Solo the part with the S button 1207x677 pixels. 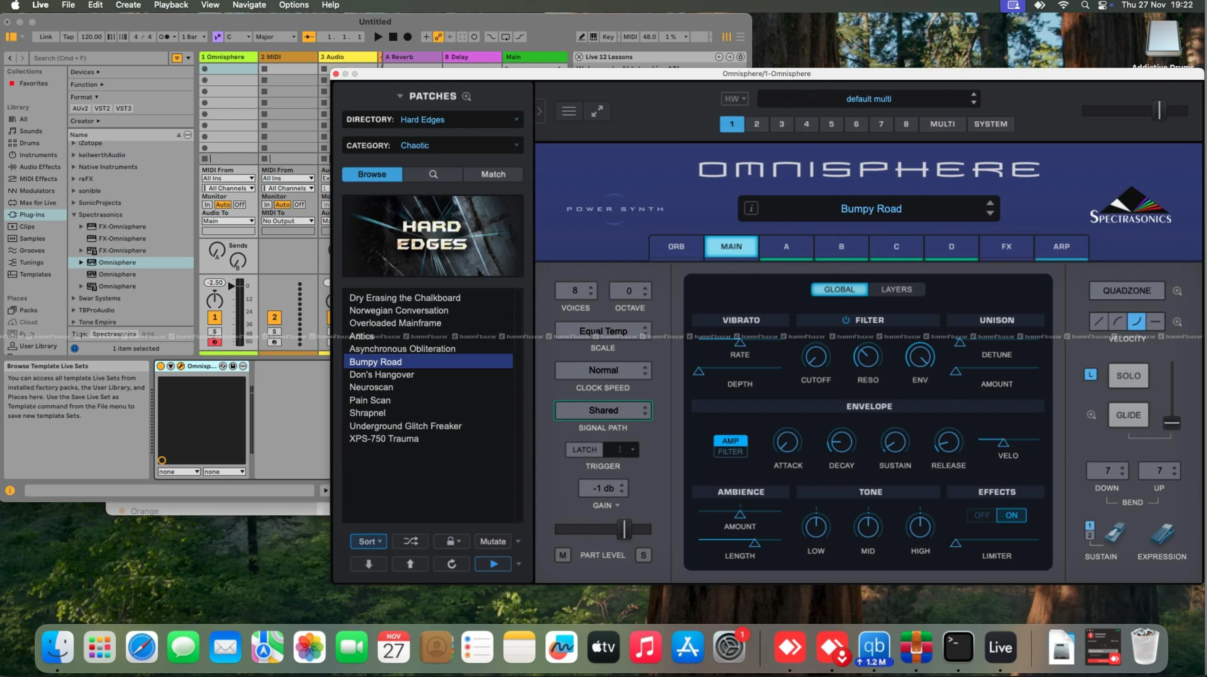643,555
